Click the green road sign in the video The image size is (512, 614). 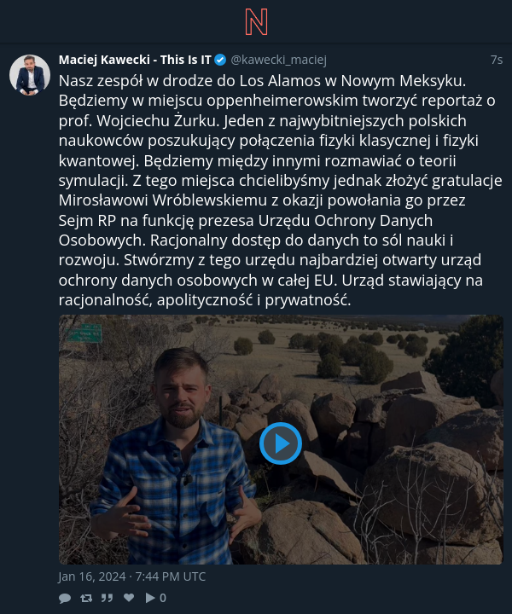(84, 333)
